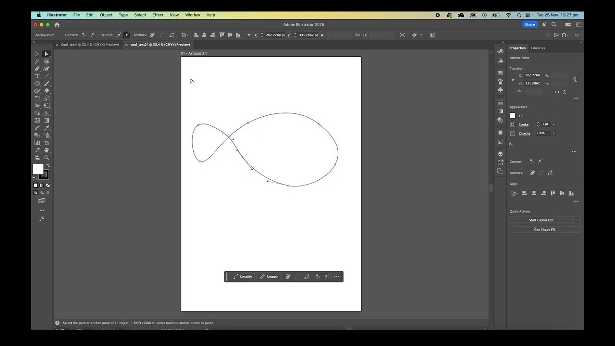Set Gradient mode below fill swatch

pos(41,185)
